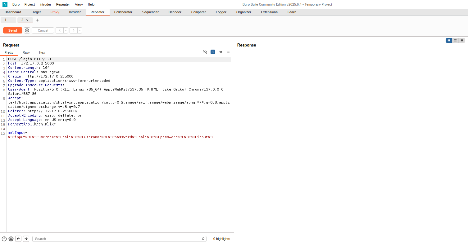This screenshot has height=244, width=468.
Task: Jump to previous search match arrow
Action: coord(18,239)
